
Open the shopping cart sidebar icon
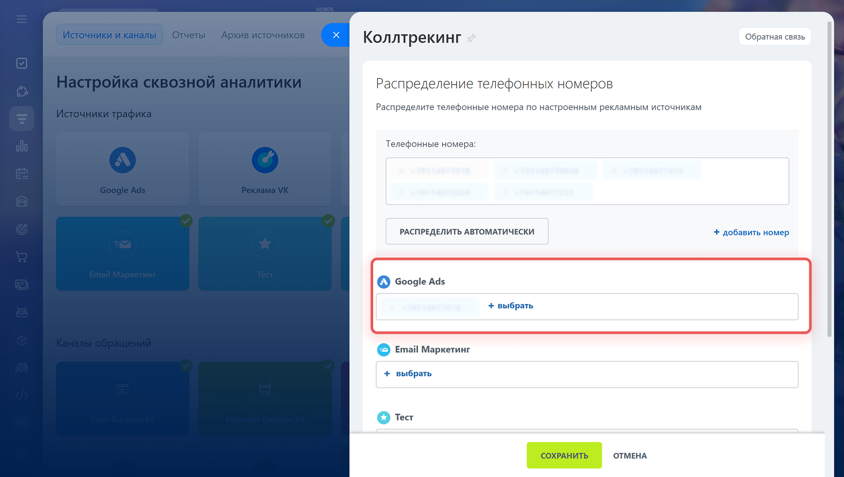pos(22,257)
